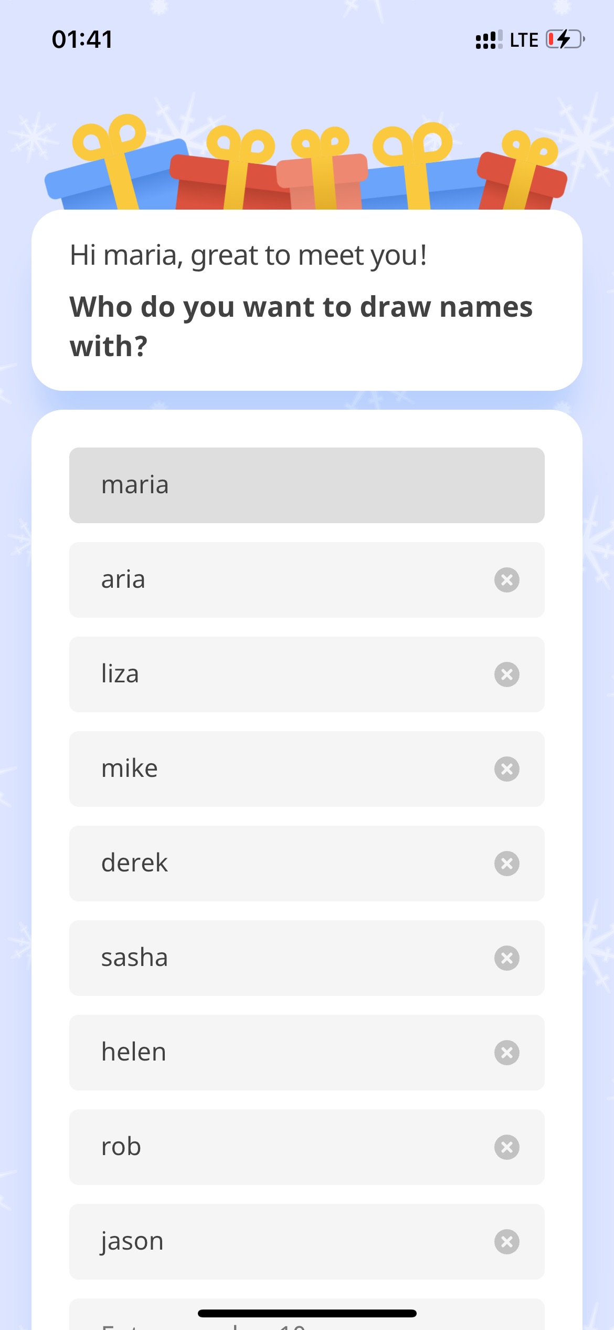Remove helen using her delete icon
Image resolution: width=614 pixels, height=1330 pixels.
click(507, 1052)
